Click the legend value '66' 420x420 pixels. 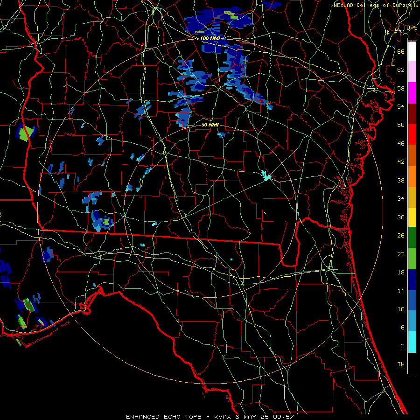pyautogui.click(x=401, y=51)
